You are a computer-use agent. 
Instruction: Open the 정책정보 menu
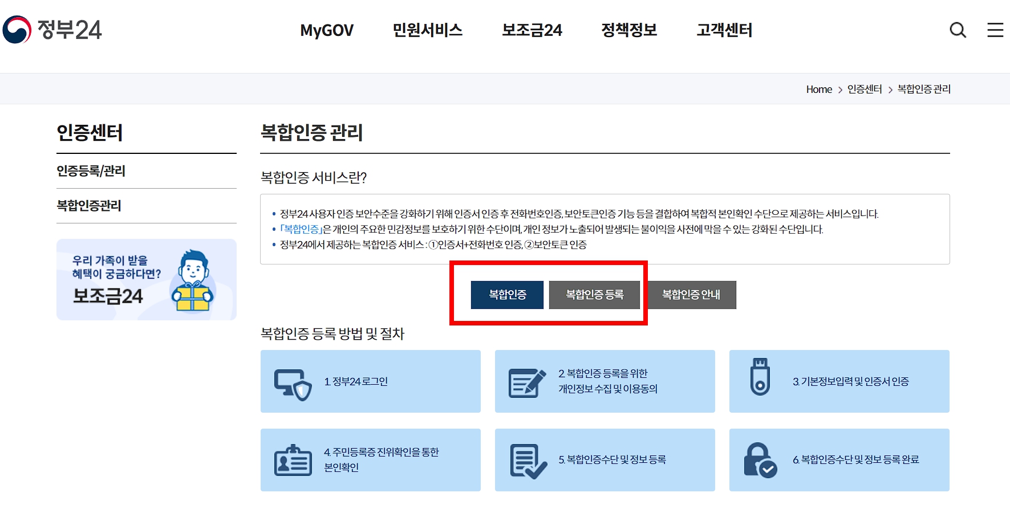click(629, 30)
